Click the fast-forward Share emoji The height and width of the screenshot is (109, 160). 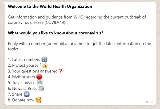(27, 94)
